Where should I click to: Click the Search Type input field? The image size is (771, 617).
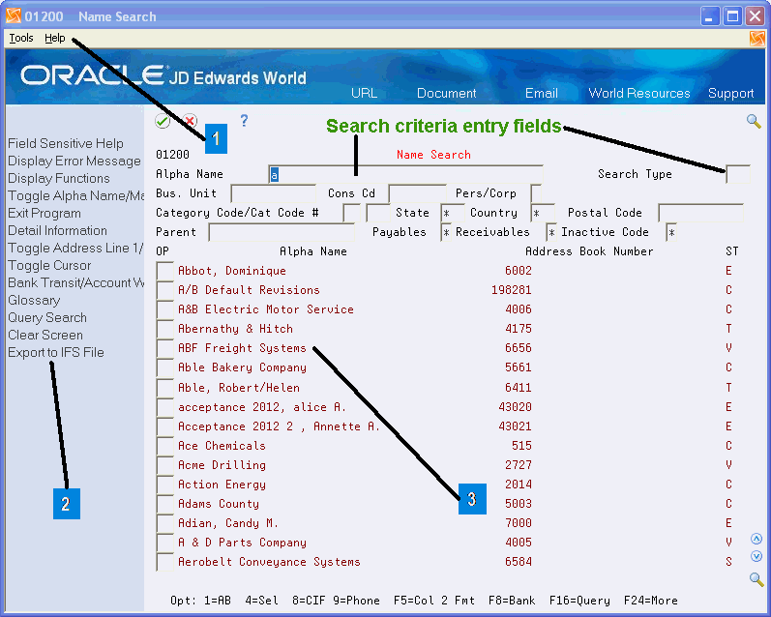pos(737,174)
